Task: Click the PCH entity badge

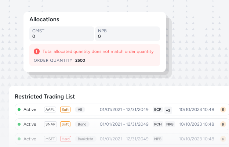Action: coord(158,124)
